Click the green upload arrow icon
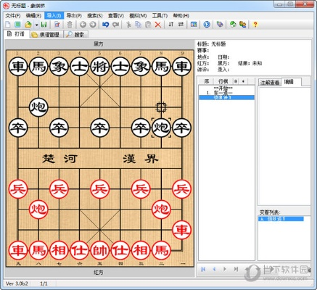 [233, 25]
